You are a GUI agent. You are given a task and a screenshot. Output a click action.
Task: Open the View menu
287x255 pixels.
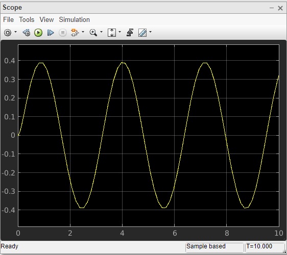46,19
